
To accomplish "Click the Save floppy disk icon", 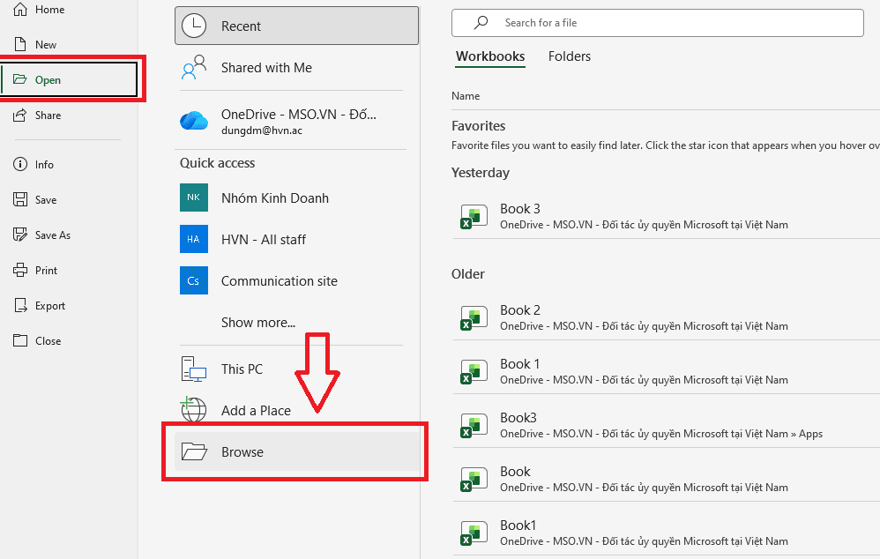I will tap(20, 199).
